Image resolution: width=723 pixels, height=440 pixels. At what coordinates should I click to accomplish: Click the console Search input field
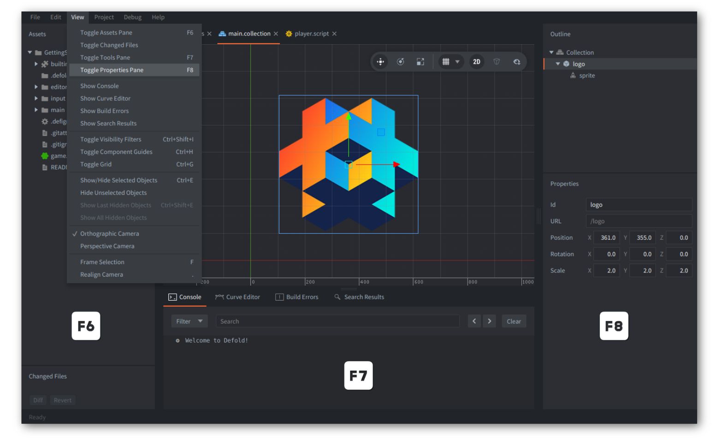coord(337,321)
